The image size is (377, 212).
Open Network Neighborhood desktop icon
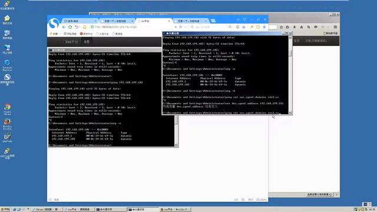click(x=7, y=49)
